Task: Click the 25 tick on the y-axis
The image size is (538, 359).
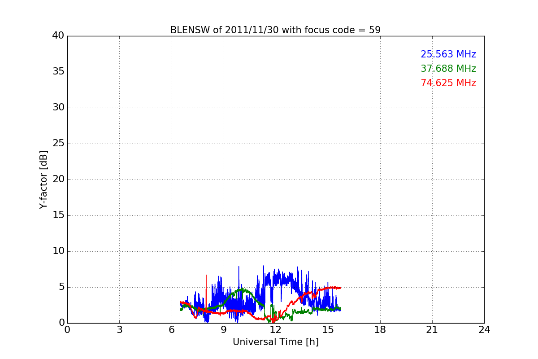Action: click(58, 144)
